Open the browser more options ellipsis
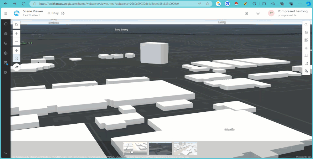Viewport: 313px width, 159px height. (x=300, y=3)
